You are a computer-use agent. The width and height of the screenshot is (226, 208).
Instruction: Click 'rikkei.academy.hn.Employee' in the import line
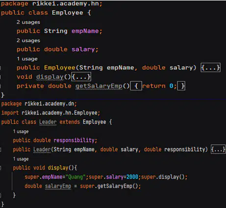(x=60, y=113)
